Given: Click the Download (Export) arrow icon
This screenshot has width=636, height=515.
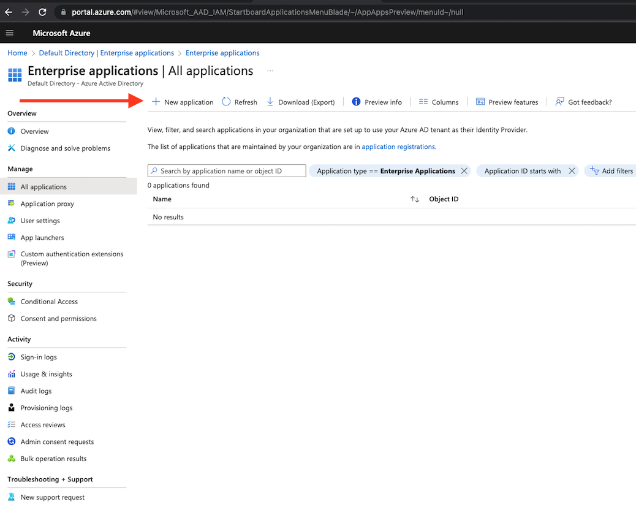Looking at the screenshot, I should pyautogui.click(x=270, y=102).
